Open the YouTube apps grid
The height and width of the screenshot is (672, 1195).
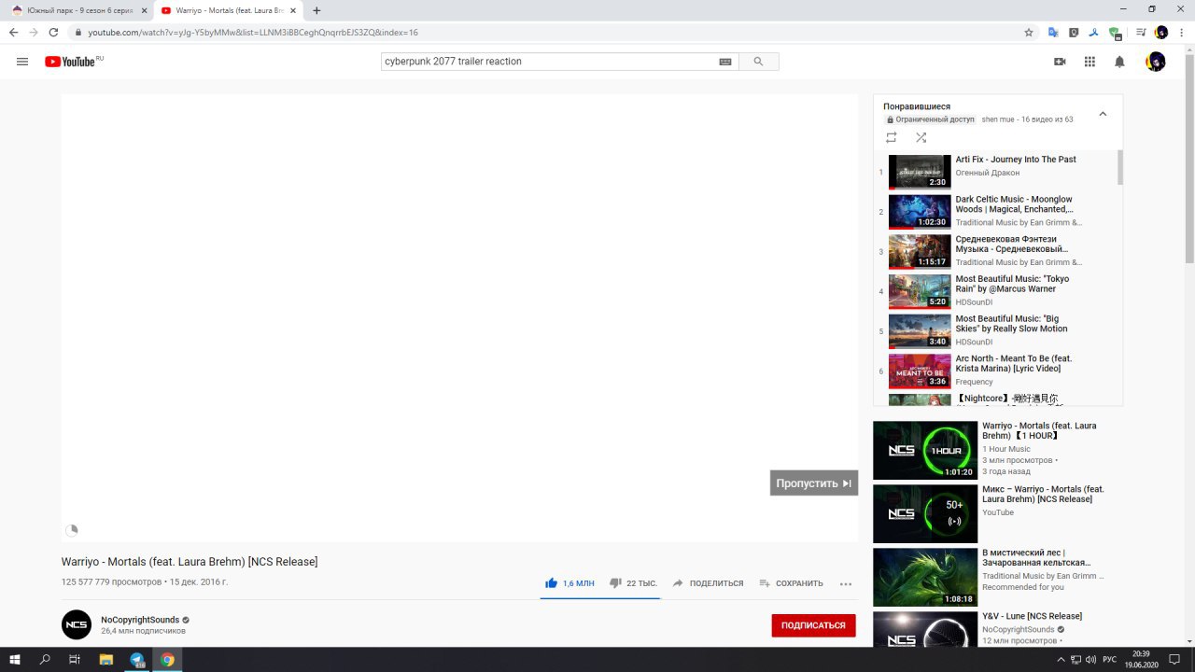pos(1090,62)
